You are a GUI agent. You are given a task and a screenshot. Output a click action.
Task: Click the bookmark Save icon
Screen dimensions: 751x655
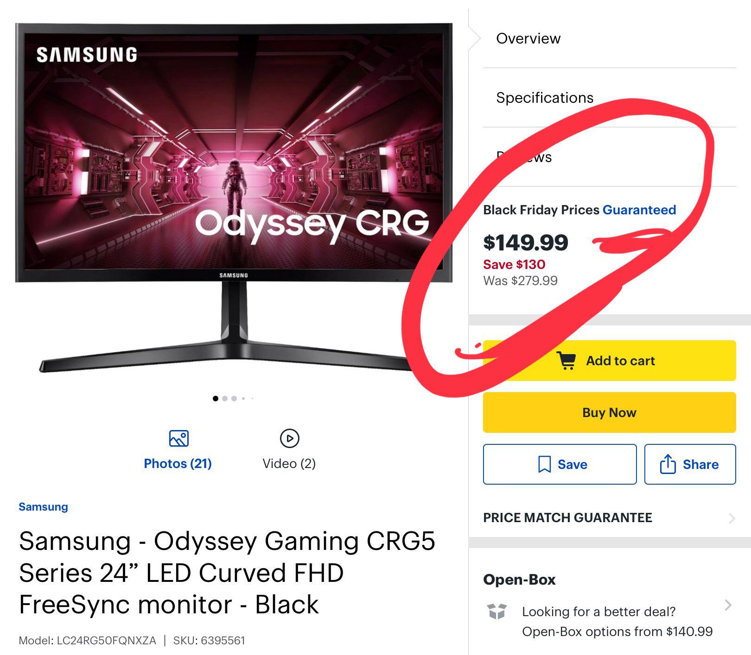click(x=544, y=464)
